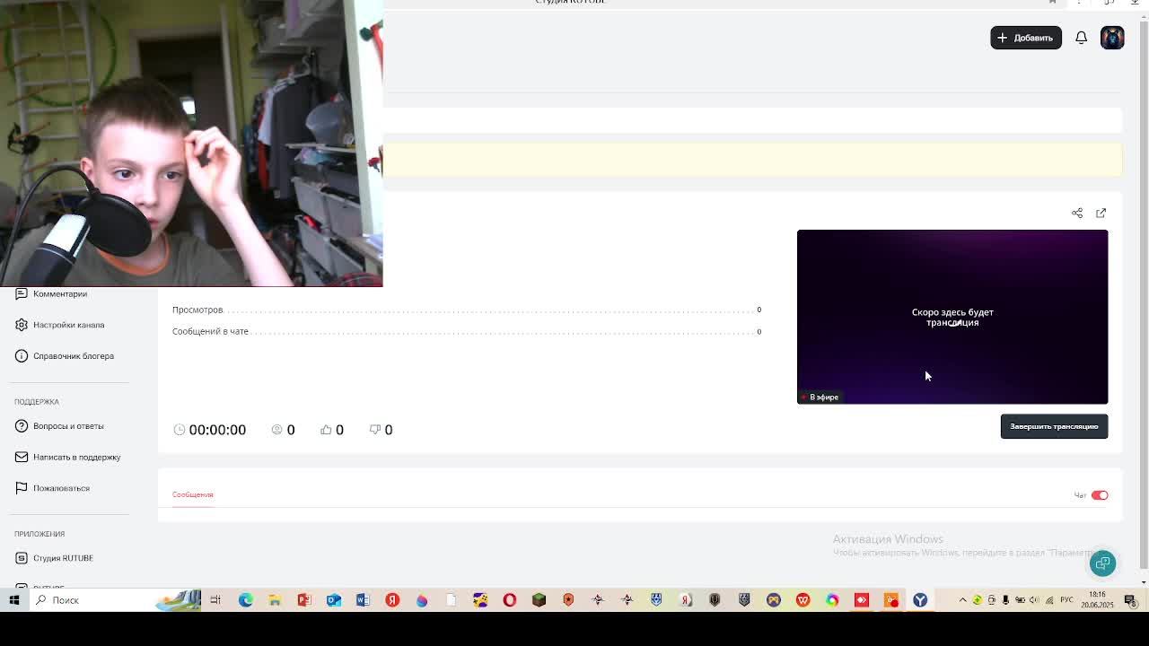1149x646 pixels.
Task: Open Word from the taskbar
Action: [363, 600]
